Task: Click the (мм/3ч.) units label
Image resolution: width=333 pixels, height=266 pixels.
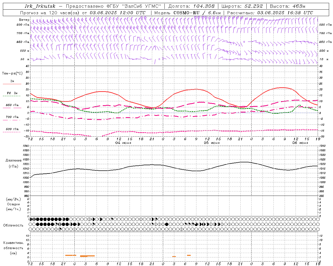Action: pyautogui.click(x=14, y=199)
